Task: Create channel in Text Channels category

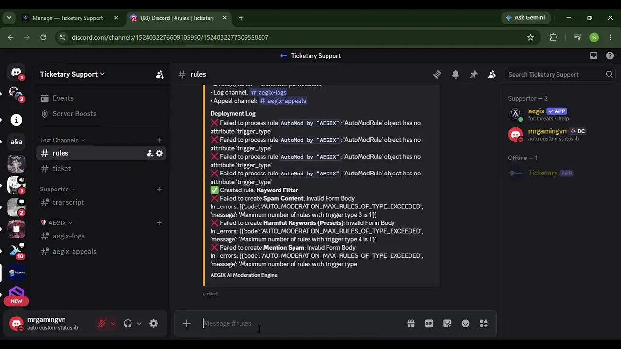Action: [159, 140]
